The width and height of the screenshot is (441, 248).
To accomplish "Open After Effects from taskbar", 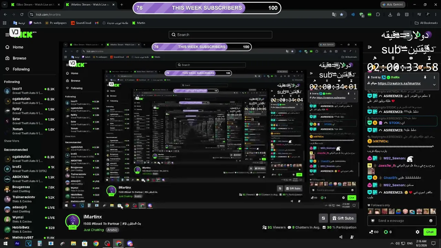I will pyautogui.click(x=17, y=244).
